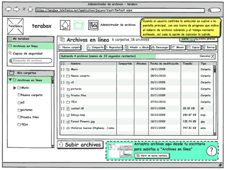The width and height of the screenshot is (226, 170).
Task: Click the resize grip in status bar
Action: [220, 165]
